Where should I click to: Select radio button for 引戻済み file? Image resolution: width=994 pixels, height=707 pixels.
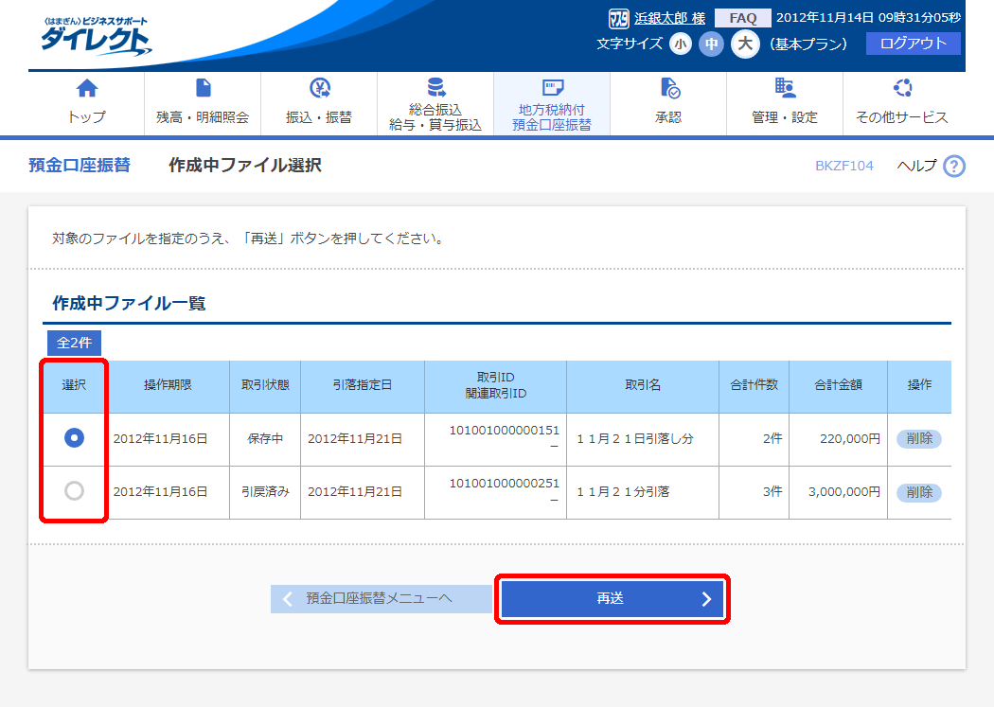point(74,491)
